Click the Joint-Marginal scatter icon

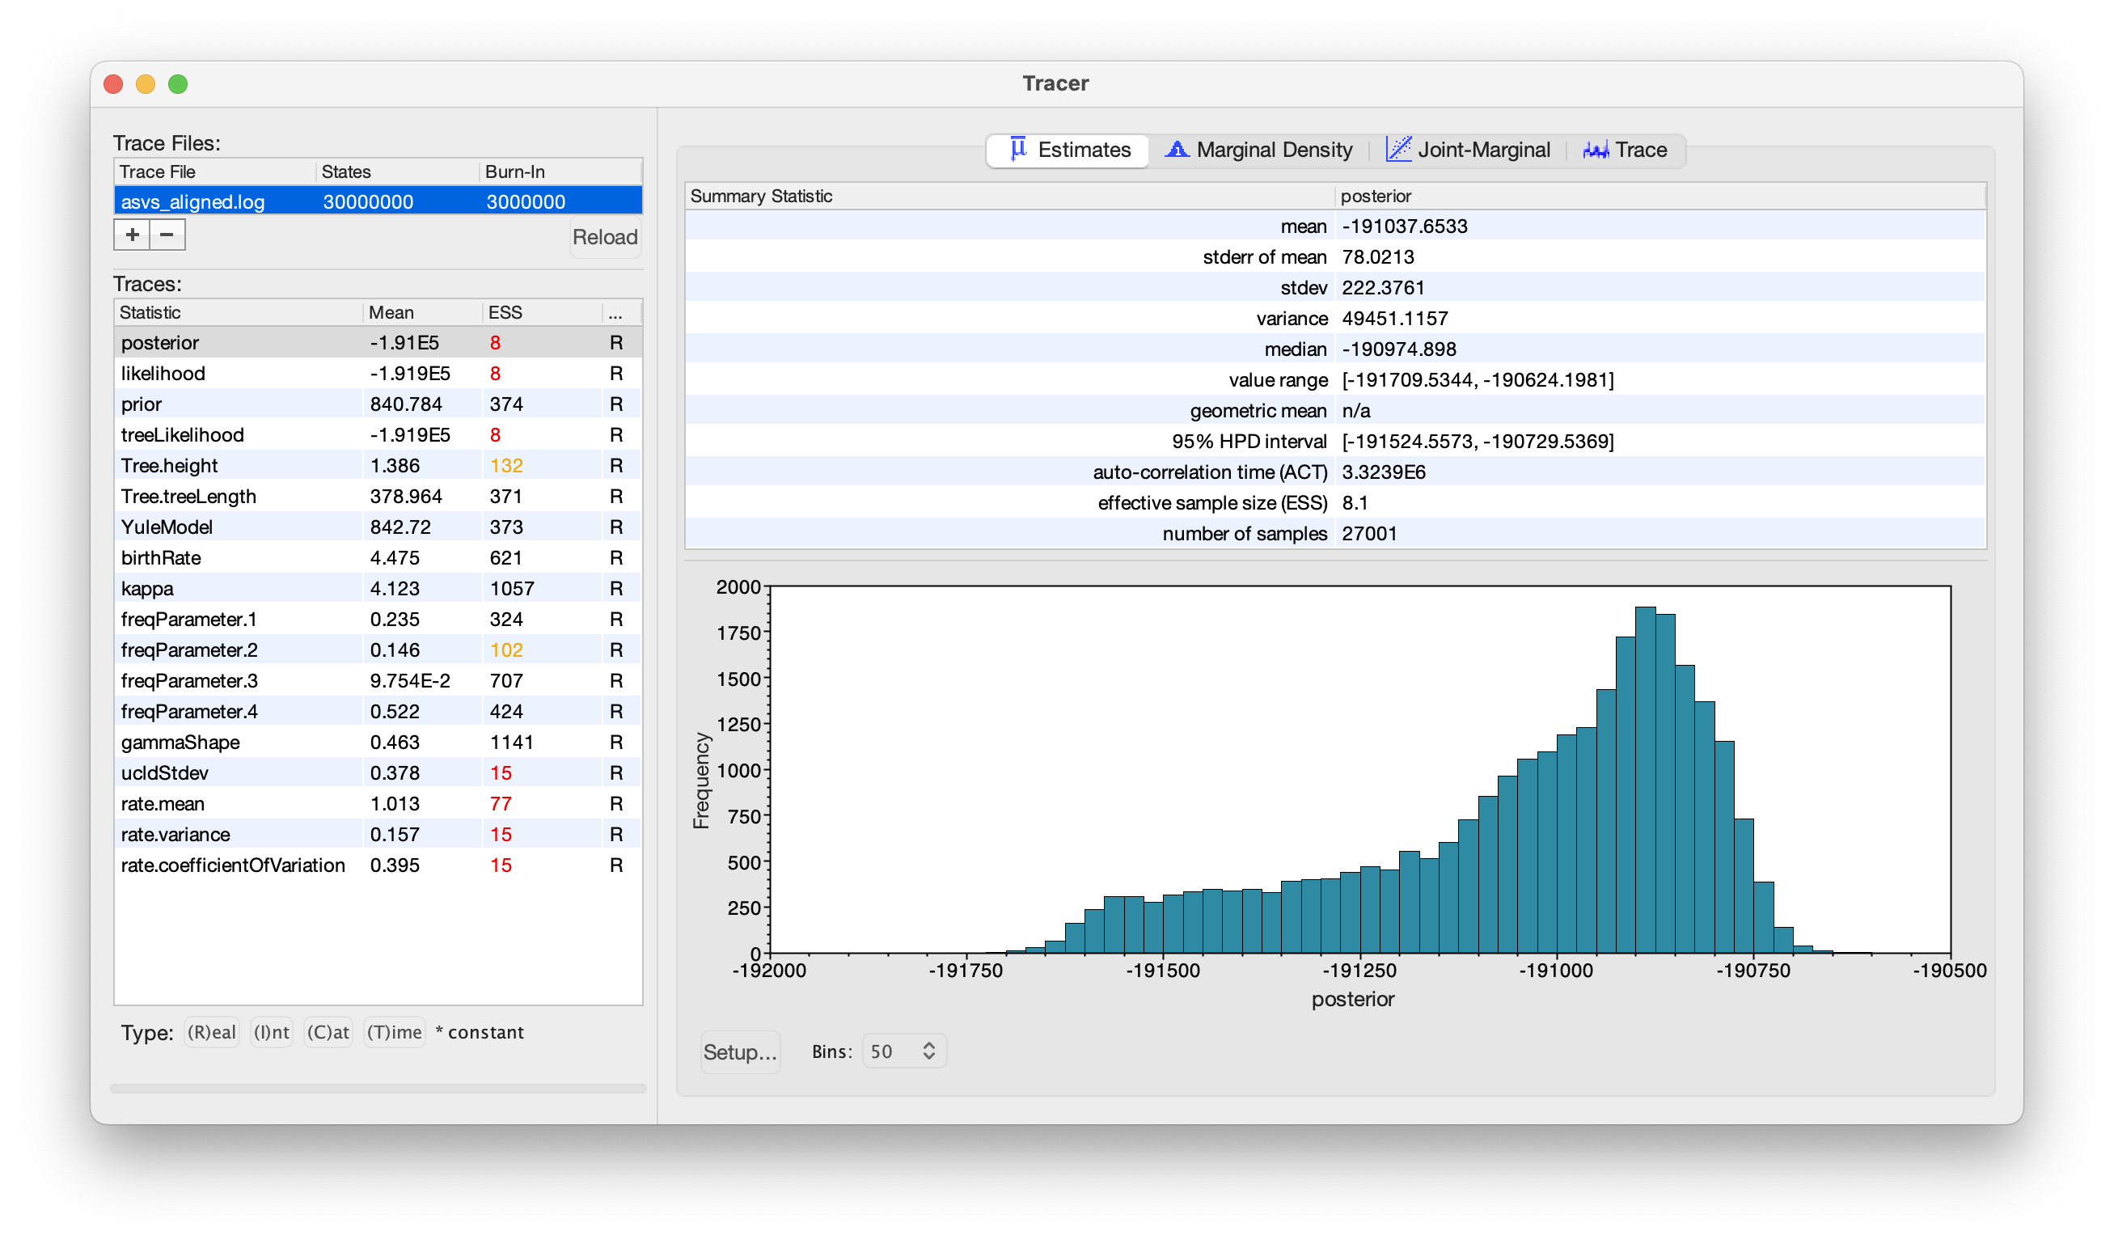1398,150
